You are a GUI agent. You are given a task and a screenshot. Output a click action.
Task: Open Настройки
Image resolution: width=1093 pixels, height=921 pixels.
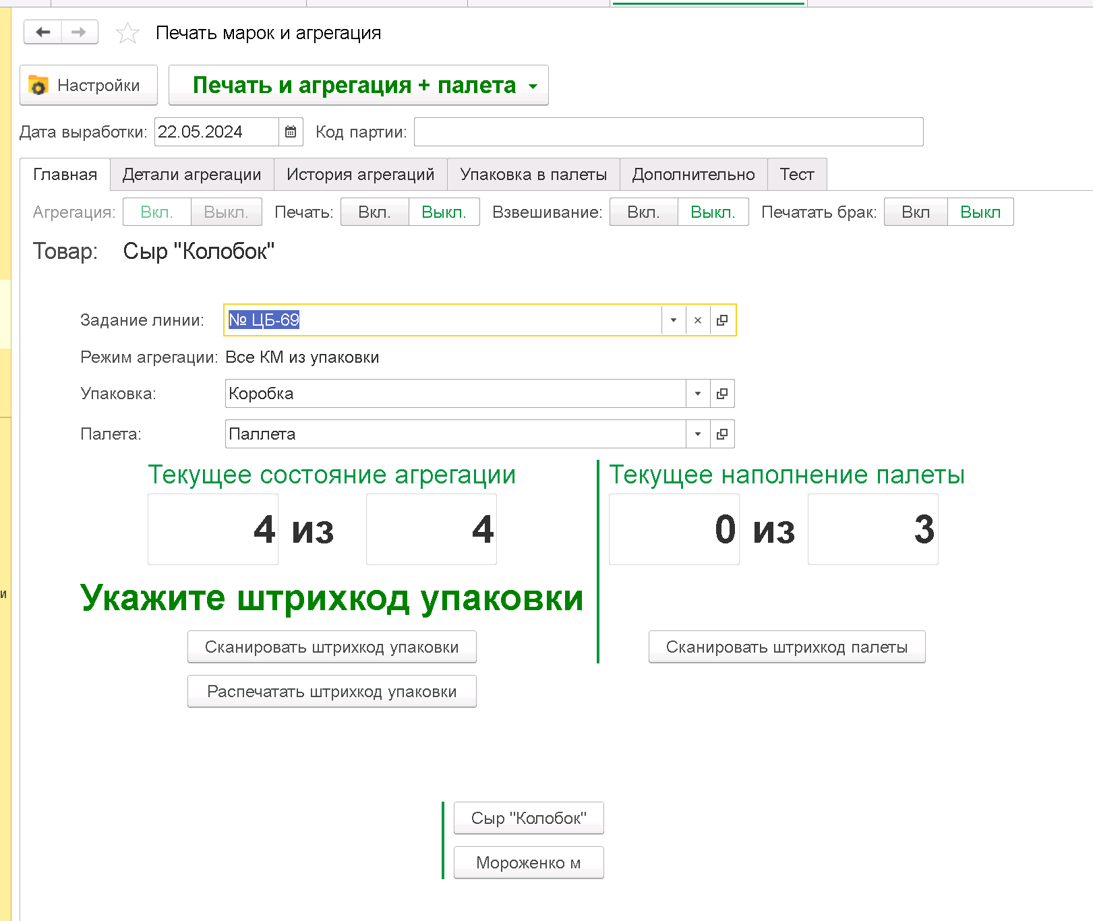[88, 85]
